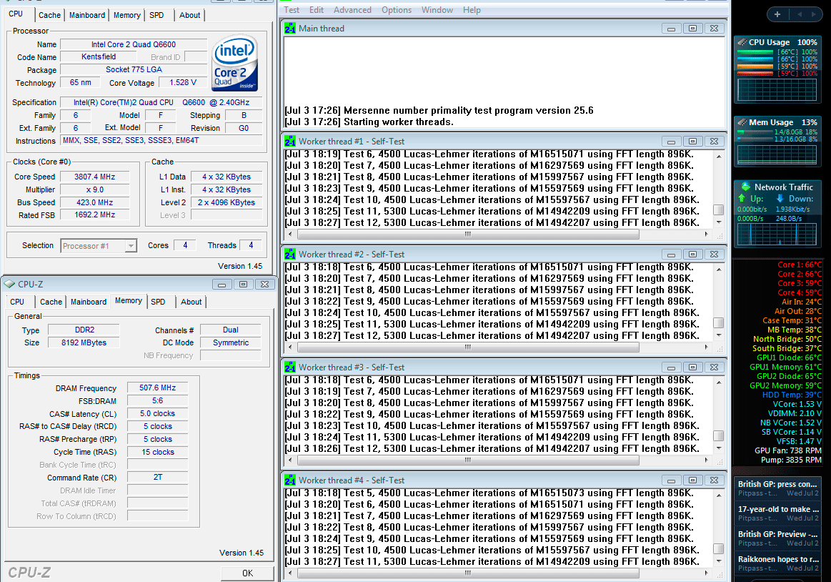831x582 pixels.
Task: Click scroll up arrow in Worker thread #3
Action: point(719,383)
